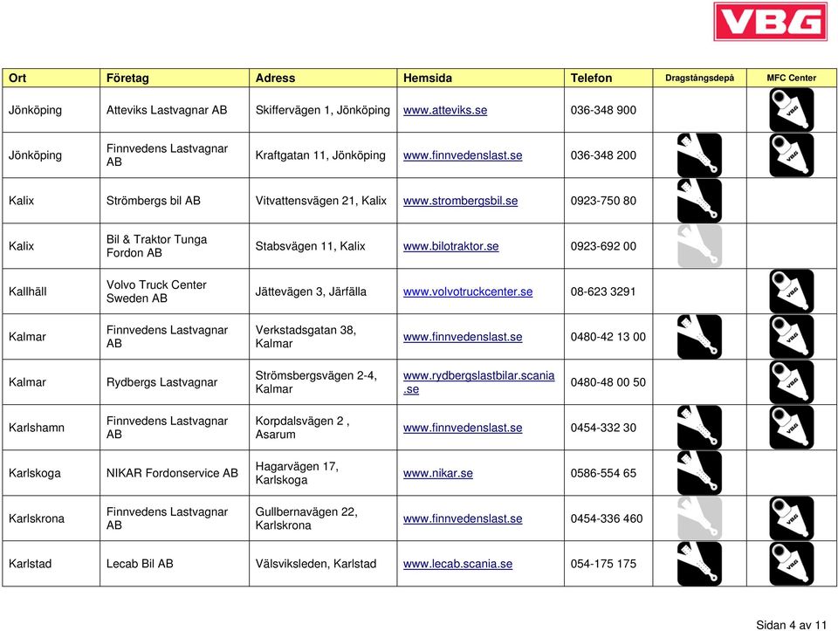Open www.strombergsbil.se link

(x=460, y=201)
